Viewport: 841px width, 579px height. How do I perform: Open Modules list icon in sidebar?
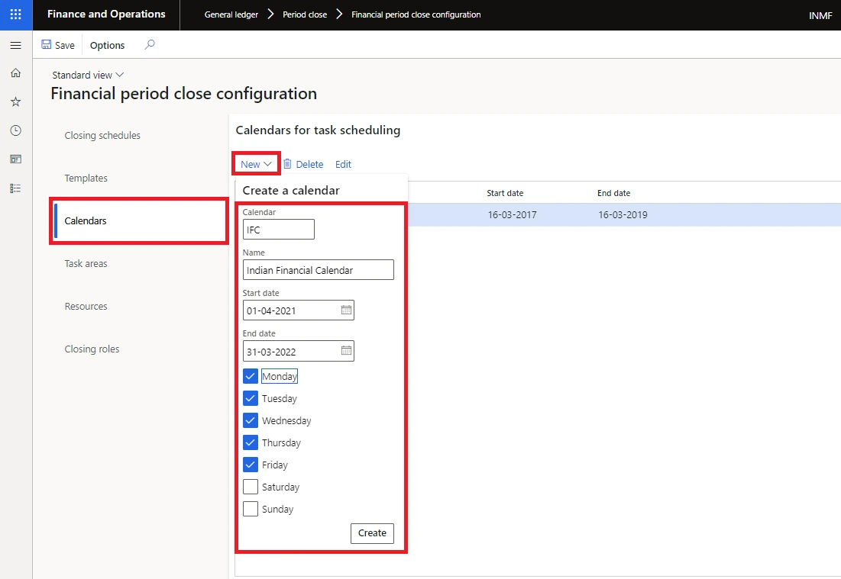point(15,188)
